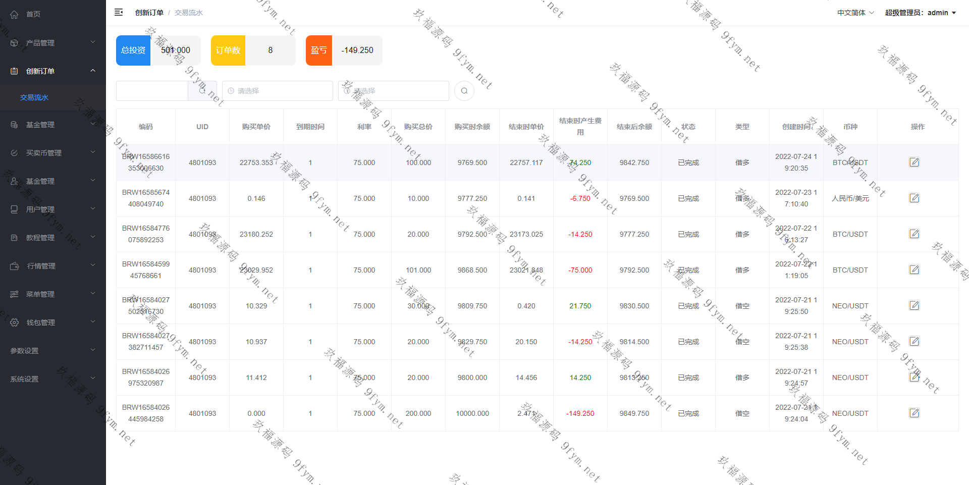Select 交易流水 submenu item
This screenshot has height=485, width=969.
pyautogui.click(x=34, y=97)
